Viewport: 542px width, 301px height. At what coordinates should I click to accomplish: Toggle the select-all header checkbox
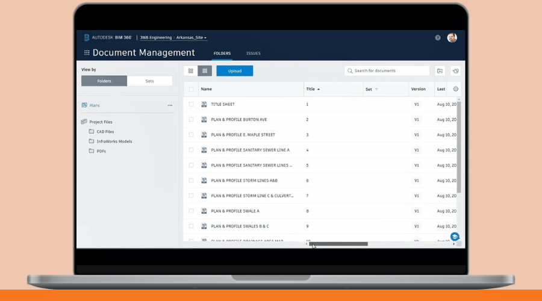point(191,89)
